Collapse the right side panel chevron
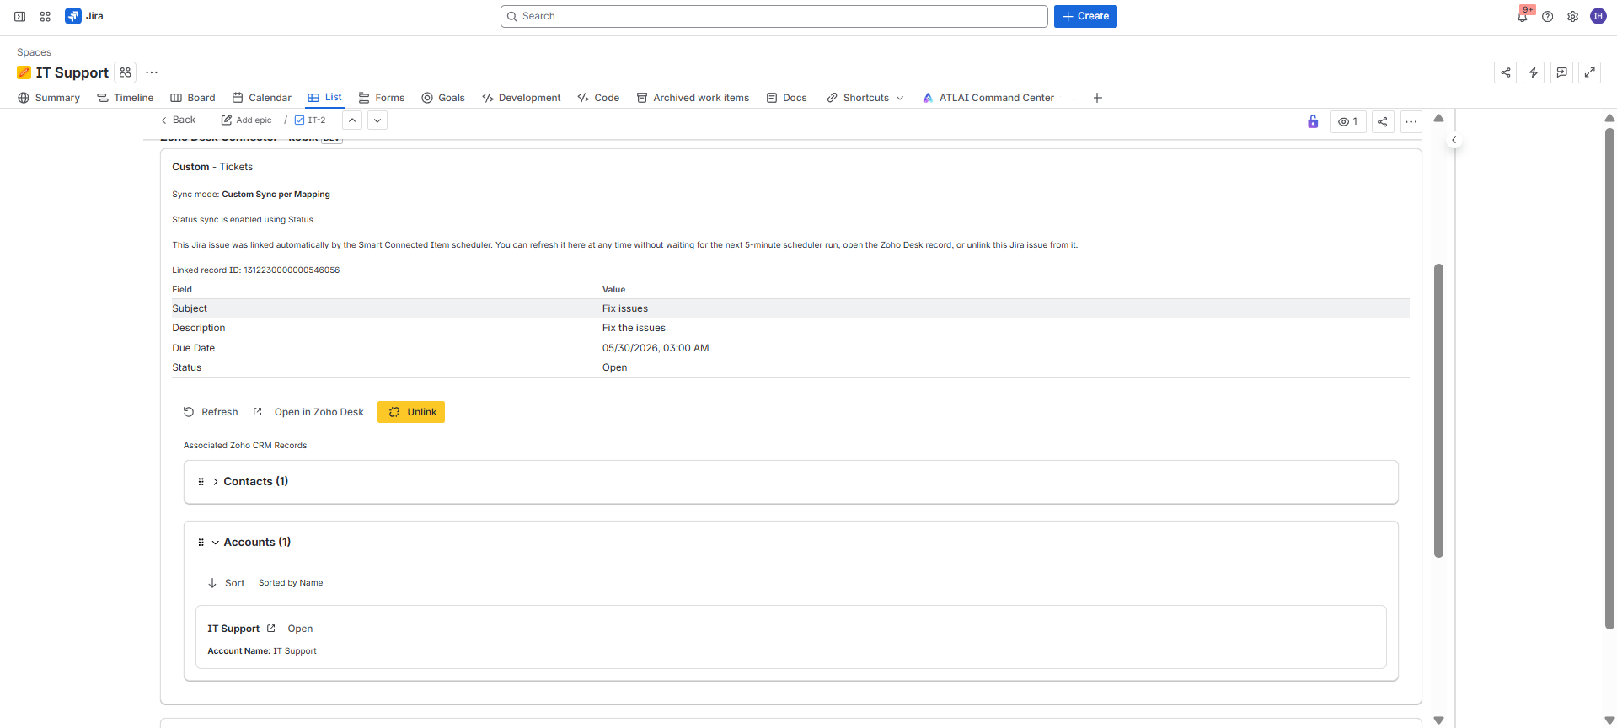 [1454, 140]
